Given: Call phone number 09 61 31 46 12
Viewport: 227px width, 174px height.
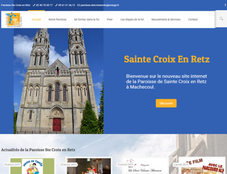Looking at the screenshot, I should click(67, 5).
